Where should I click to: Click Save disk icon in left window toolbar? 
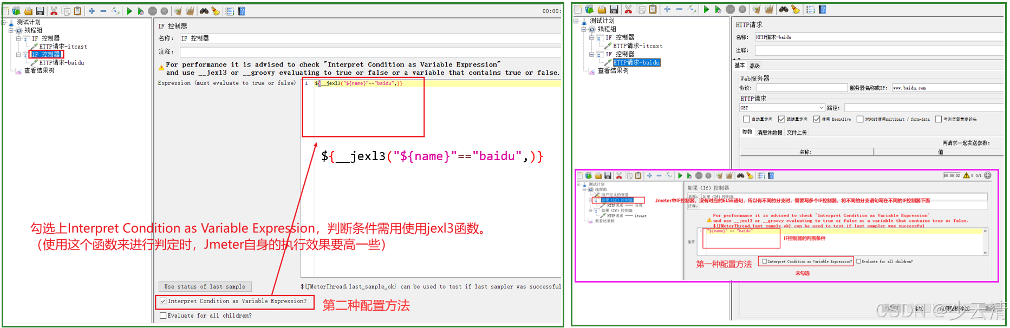pos(40,11)
